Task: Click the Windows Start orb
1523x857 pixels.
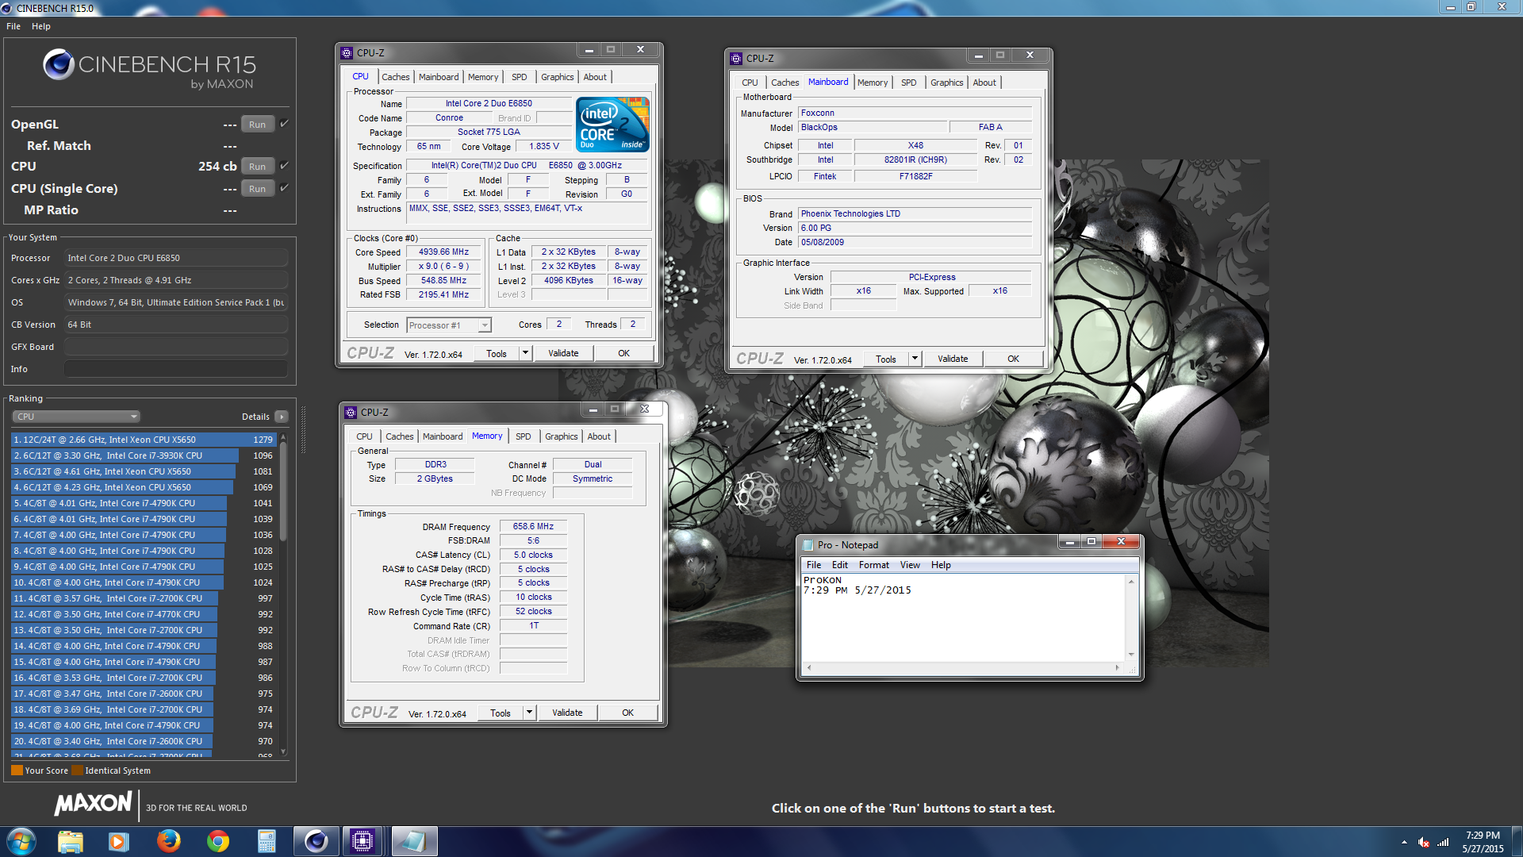Action: click(21, 841)
